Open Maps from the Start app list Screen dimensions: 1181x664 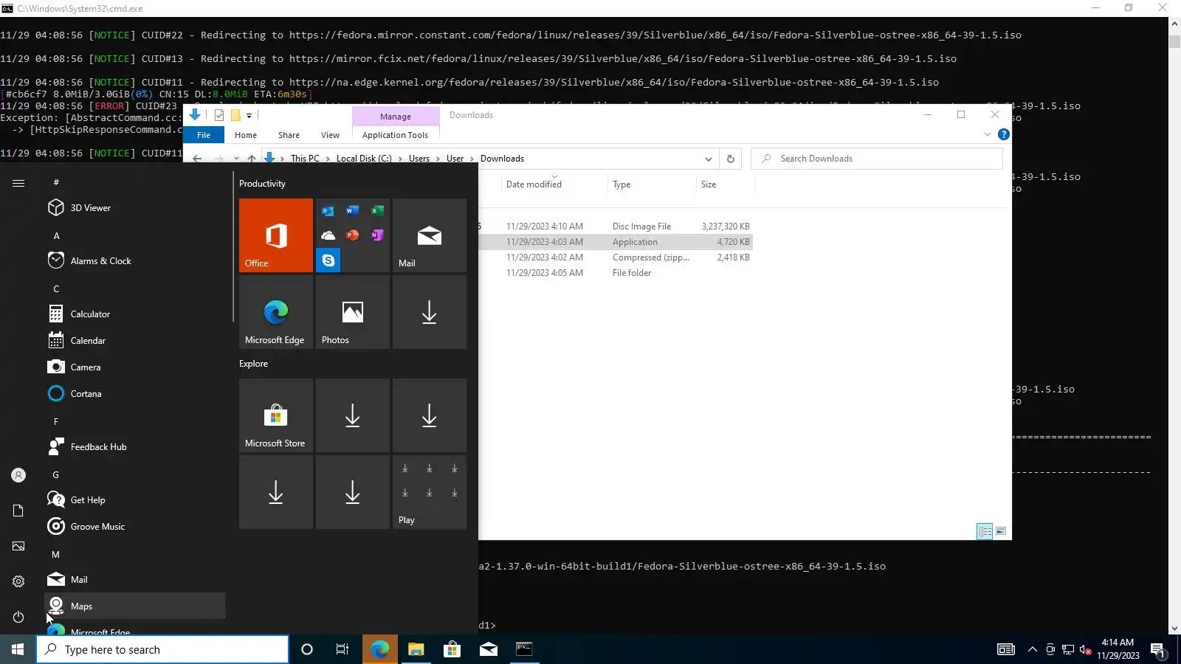[135, 606]
